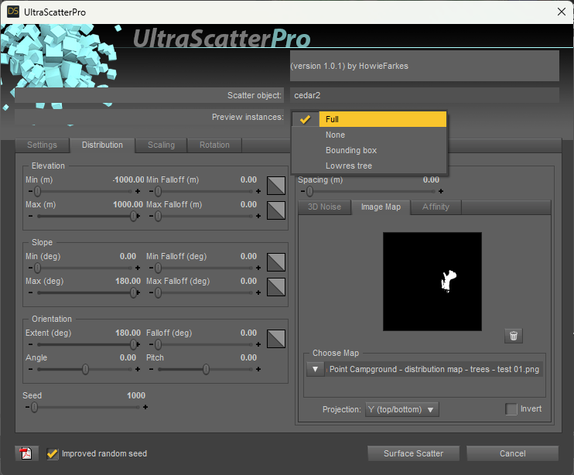Click the Spacing (m) slider handle
The height and width of the screenshot is (475, 574).
[x=309, y=191]
